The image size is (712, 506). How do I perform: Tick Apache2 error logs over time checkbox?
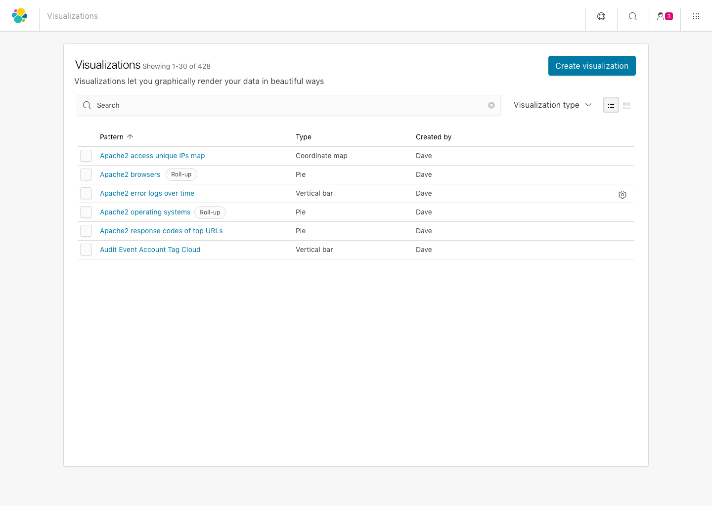coord(86,193)
